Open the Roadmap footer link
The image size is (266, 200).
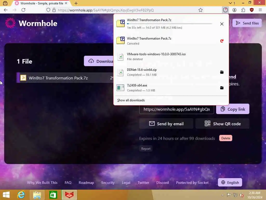pos(86,183)
